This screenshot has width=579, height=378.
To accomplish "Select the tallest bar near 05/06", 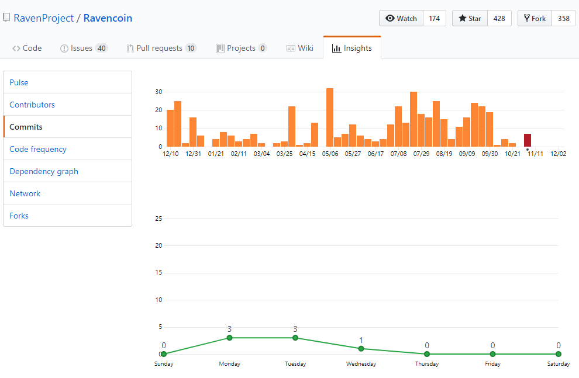I will click(x=330, y=117).
